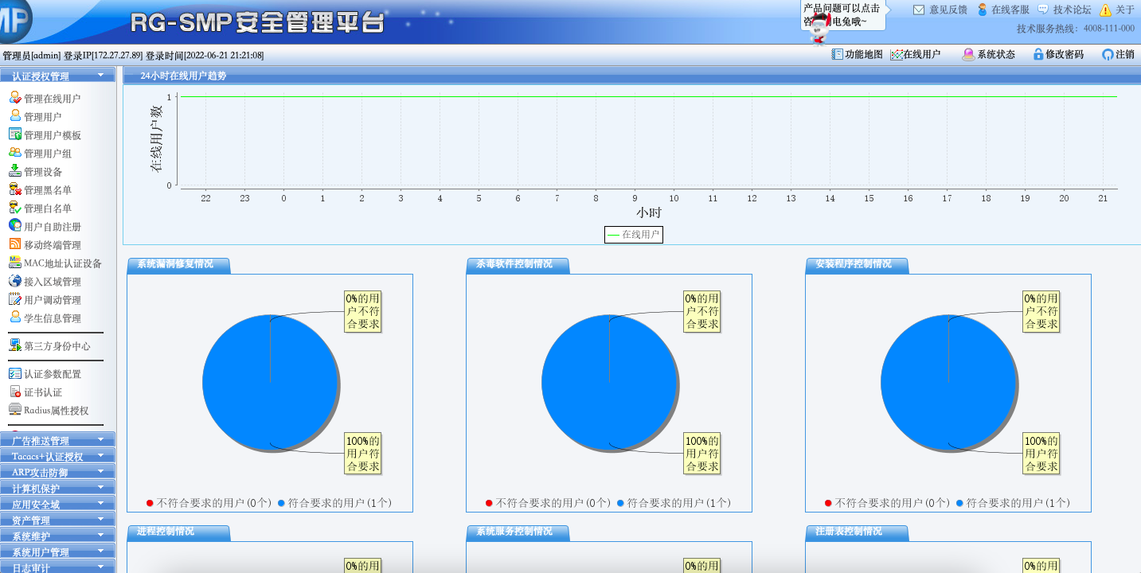The height and width of the screenshot is (573, 1141).
Task: Click the 管理在线用户 sidebar icon
Action: point(15,98)
